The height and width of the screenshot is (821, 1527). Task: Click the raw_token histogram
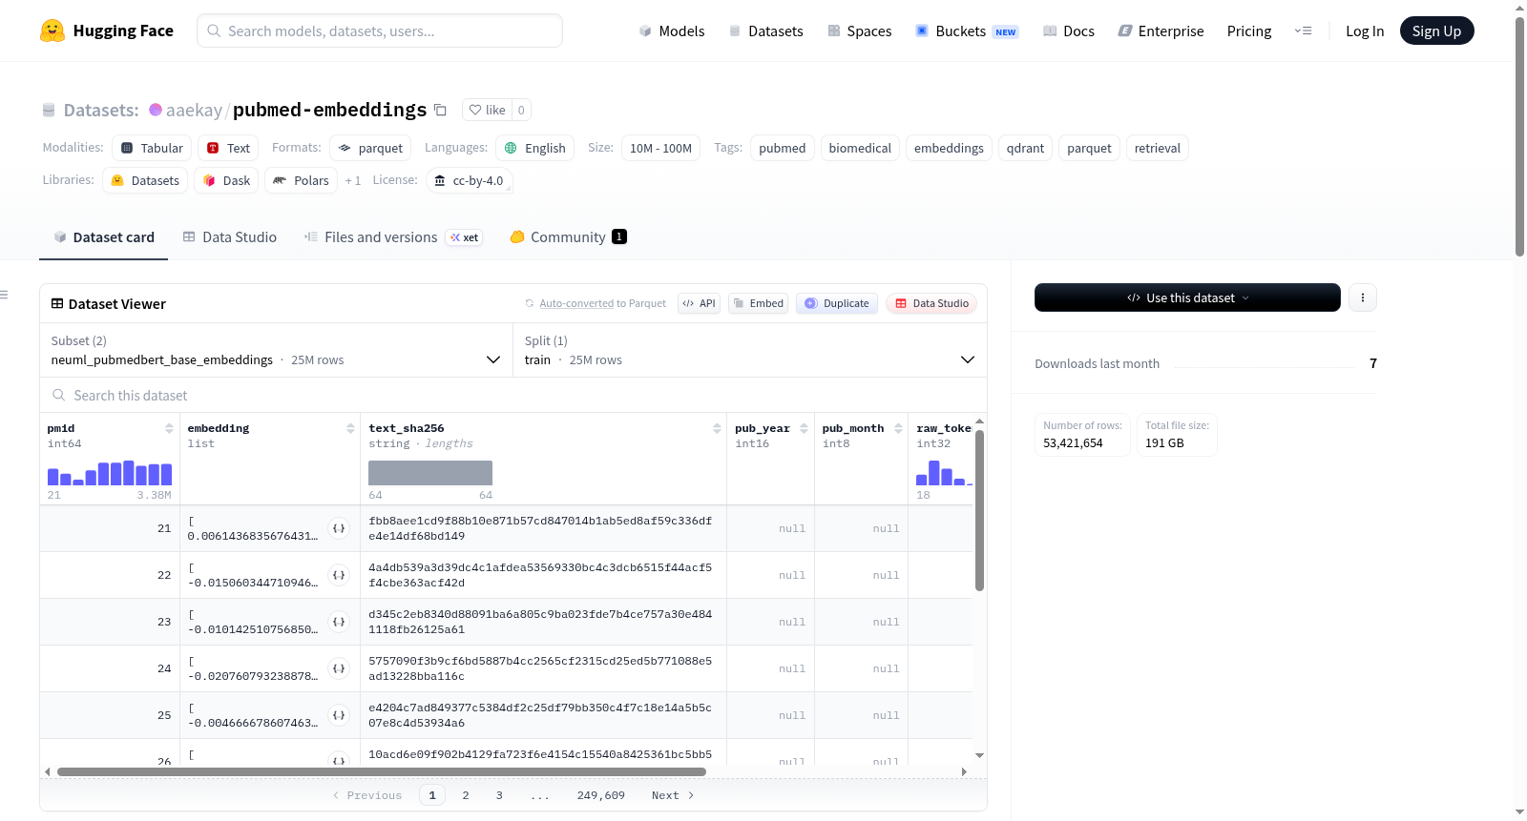[944, 473]
